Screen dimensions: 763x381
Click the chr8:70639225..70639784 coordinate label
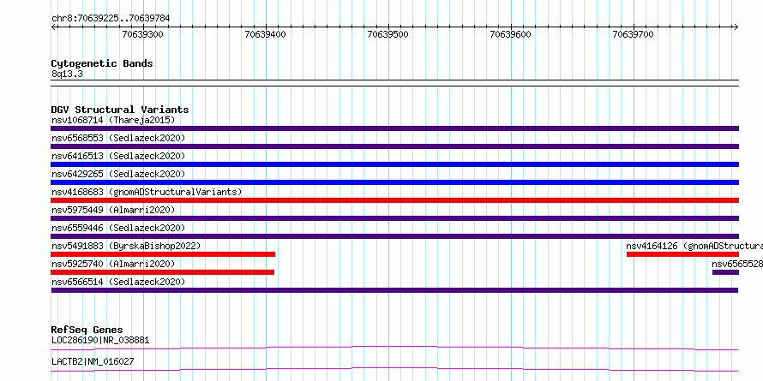point(111,19)
